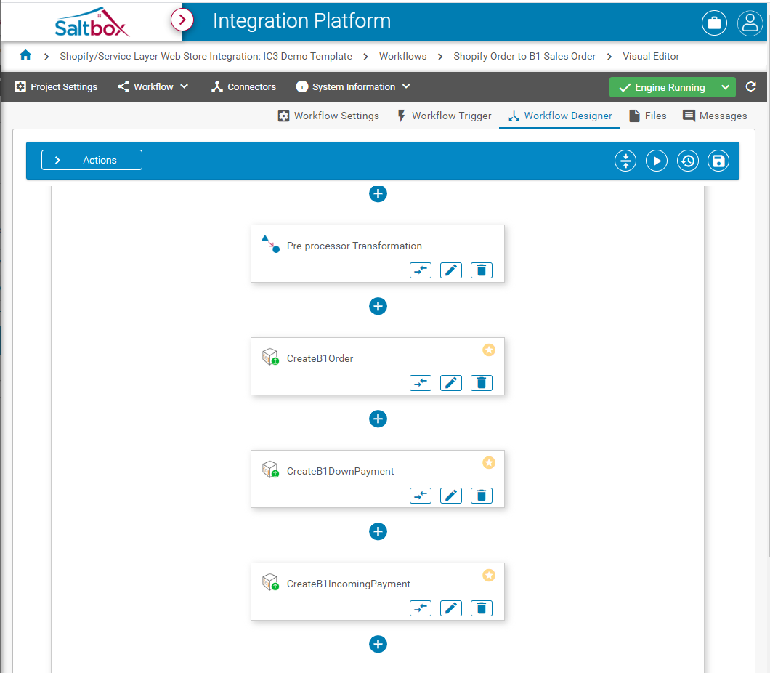Select the CreateB1Order label
Screen dimensions: 770x673
(x=320, y=358)
